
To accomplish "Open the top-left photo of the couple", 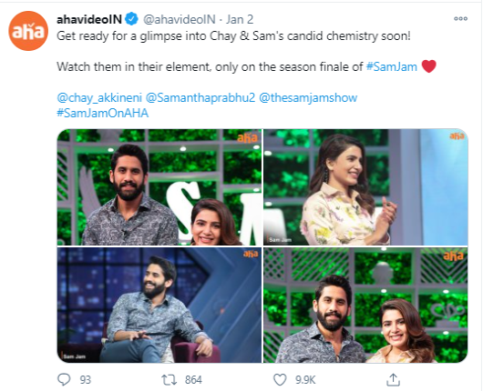I will tap(159, 187).
